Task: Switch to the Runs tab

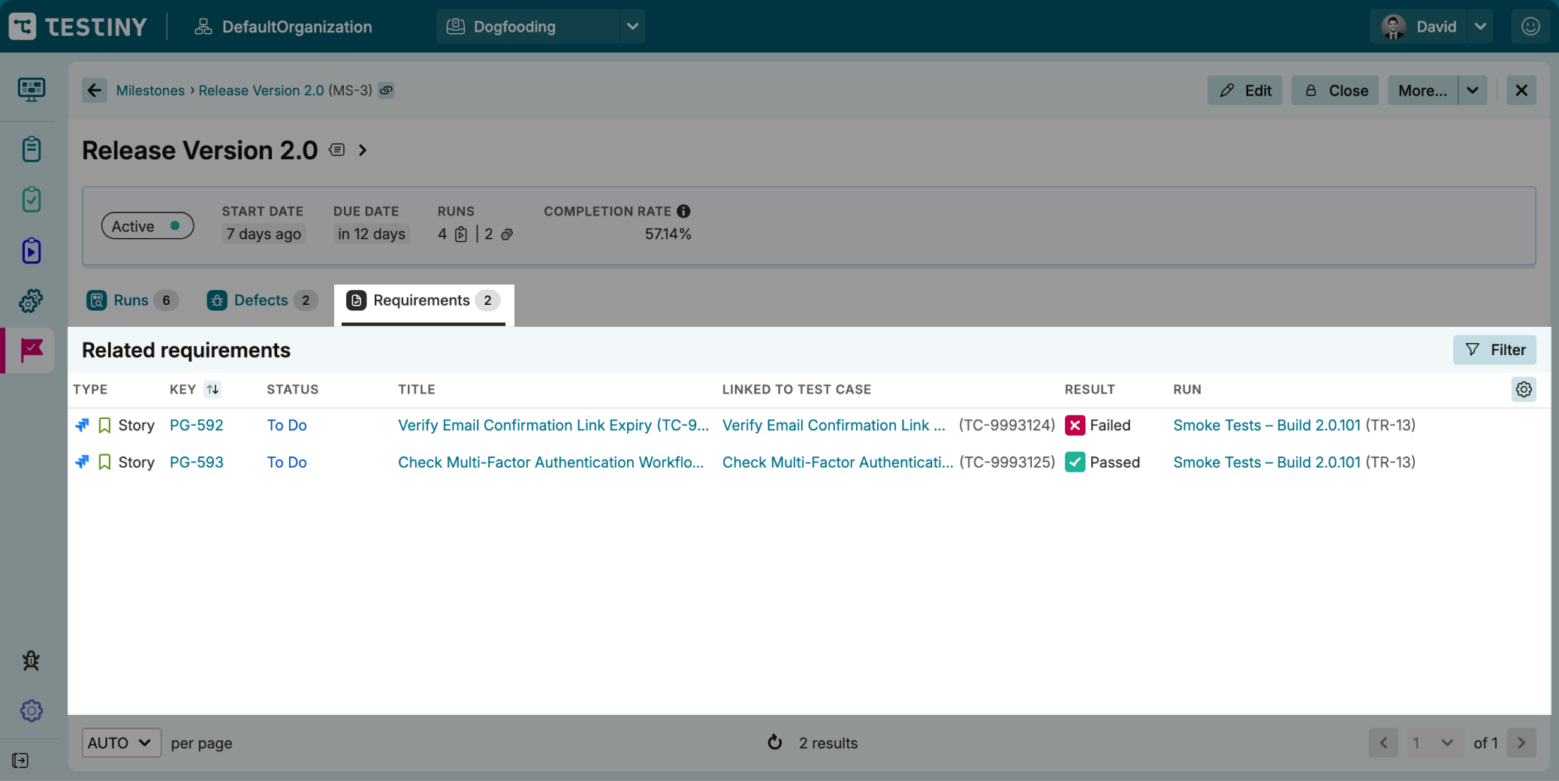Action: coord(131,300)
